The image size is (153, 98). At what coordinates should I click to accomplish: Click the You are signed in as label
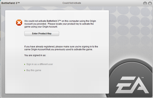(35, 55)
